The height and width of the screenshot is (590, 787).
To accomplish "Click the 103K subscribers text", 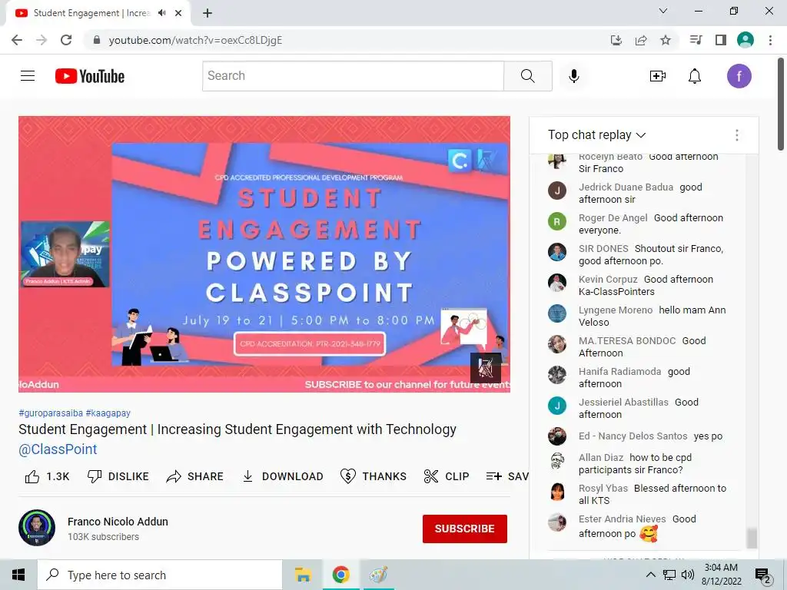I will coord(104,537).
